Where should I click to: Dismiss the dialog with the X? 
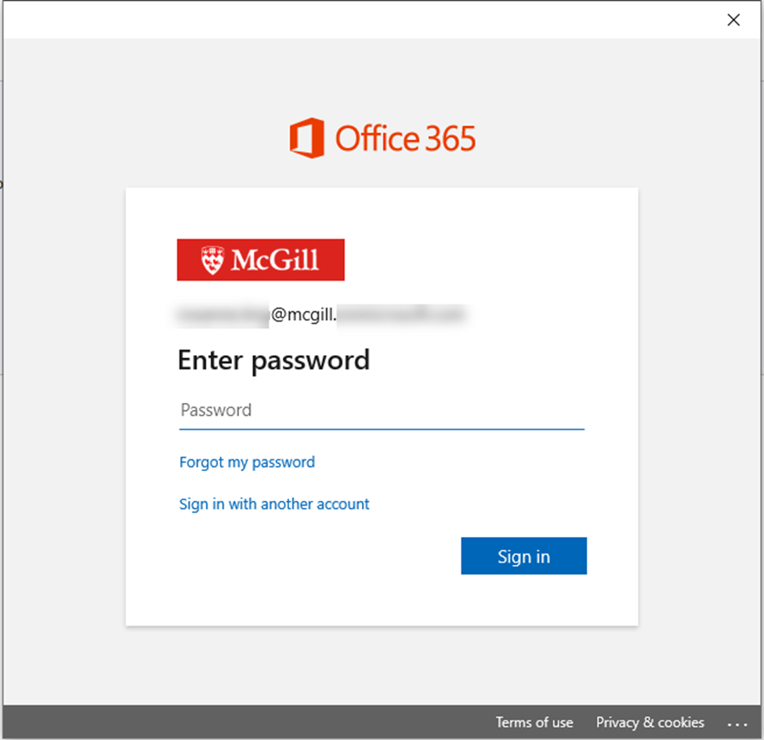point(733,20)
